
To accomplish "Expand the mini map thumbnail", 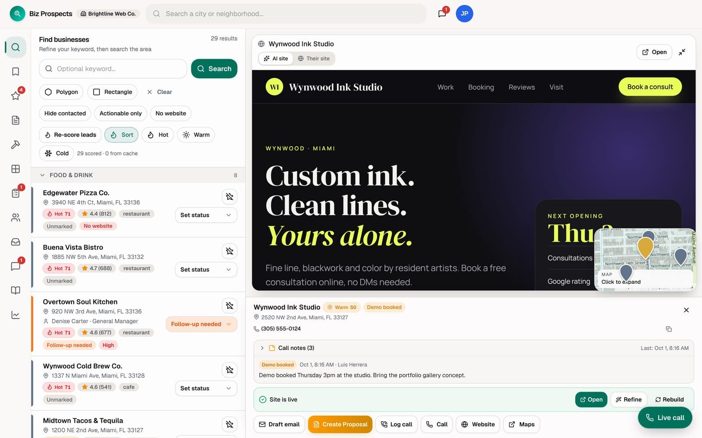I will 645,259.
